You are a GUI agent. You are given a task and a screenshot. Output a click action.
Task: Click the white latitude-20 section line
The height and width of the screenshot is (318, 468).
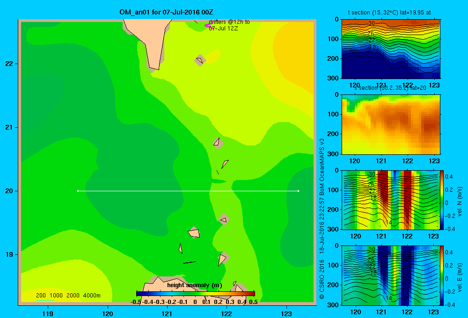pos(188,191)
